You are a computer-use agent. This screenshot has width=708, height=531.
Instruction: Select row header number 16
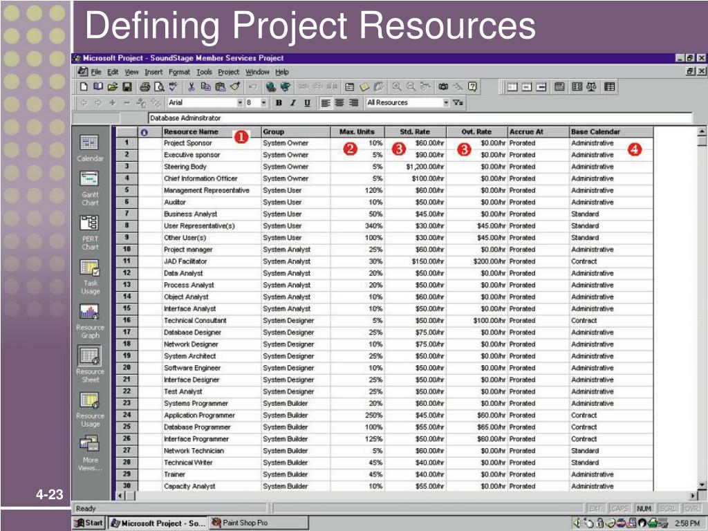point(127,320)
